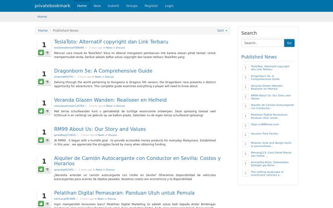Open author verandaverhuizen124769 profile
Screen dimensions: 333x208
tap(69, 106)
